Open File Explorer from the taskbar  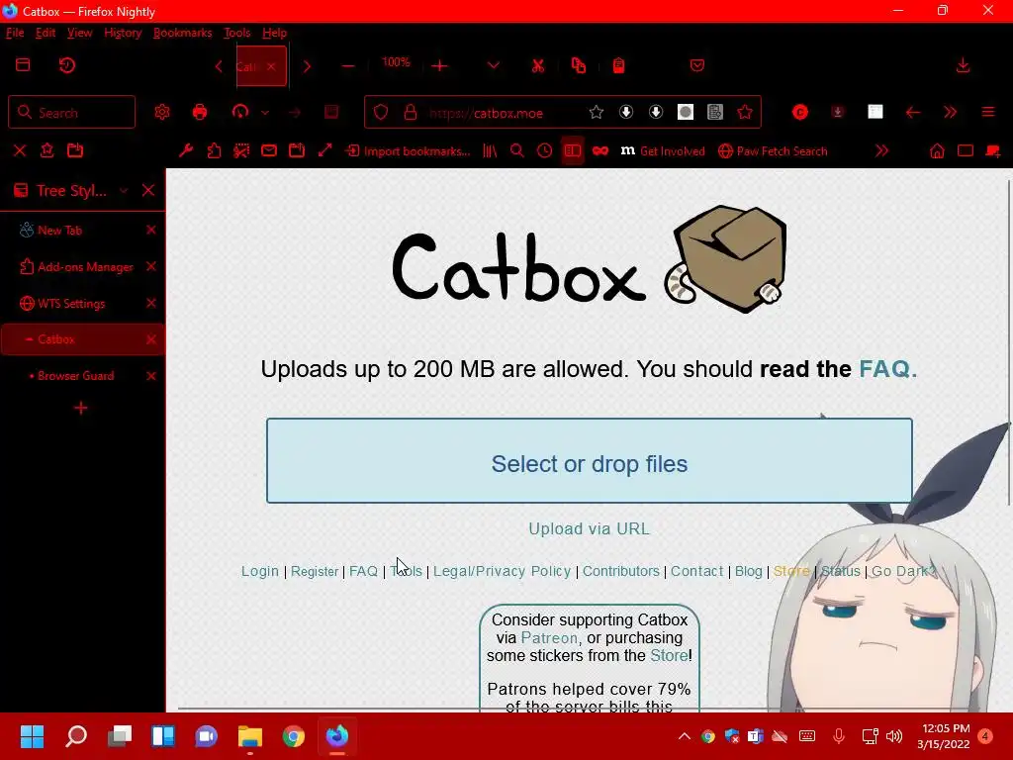pyautogui.click(x=250, y=736)
